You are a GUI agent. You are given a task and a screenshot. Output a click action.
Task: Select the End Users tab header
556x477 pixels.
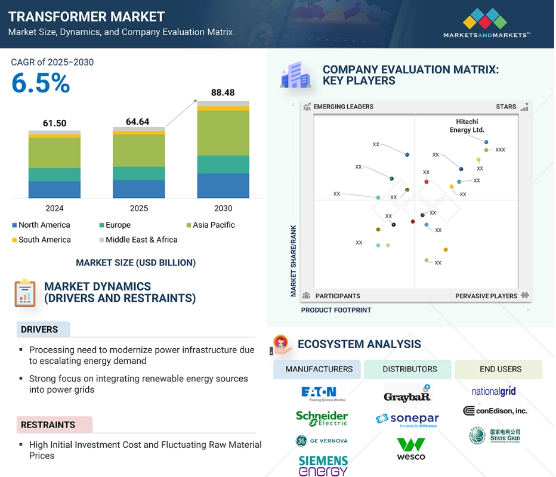pyautogui.click(x=499, y=369)
